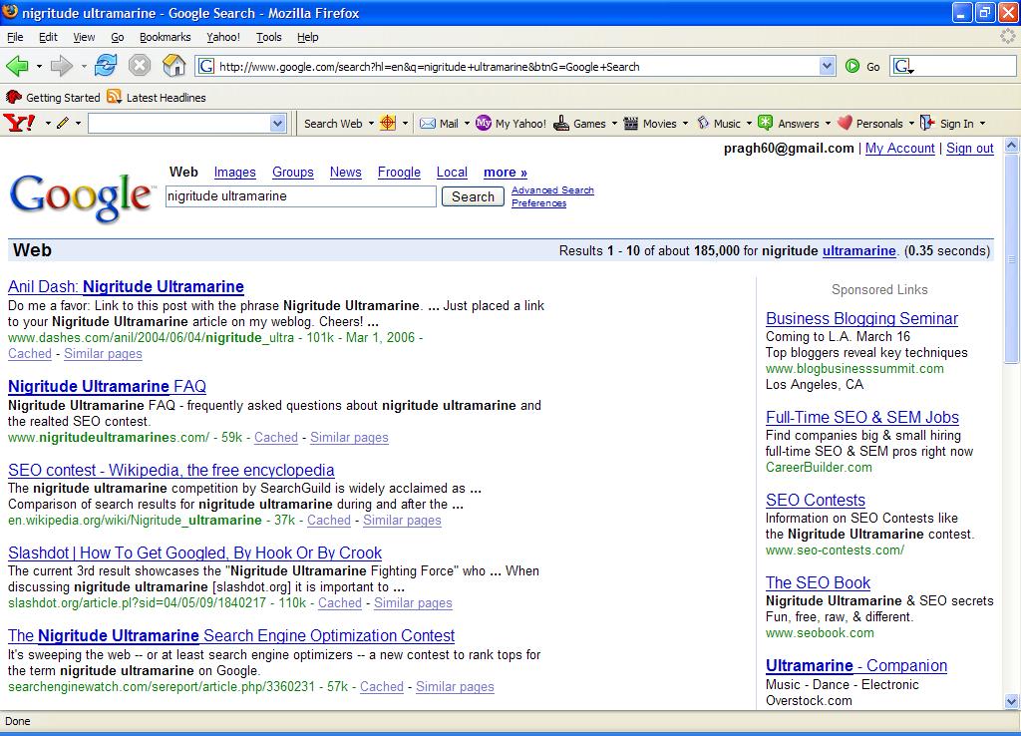Open the Nigritude Ultramarine FAQ result
The width and height of the screenshot is (1021, 736).
(x=108, y=386)
